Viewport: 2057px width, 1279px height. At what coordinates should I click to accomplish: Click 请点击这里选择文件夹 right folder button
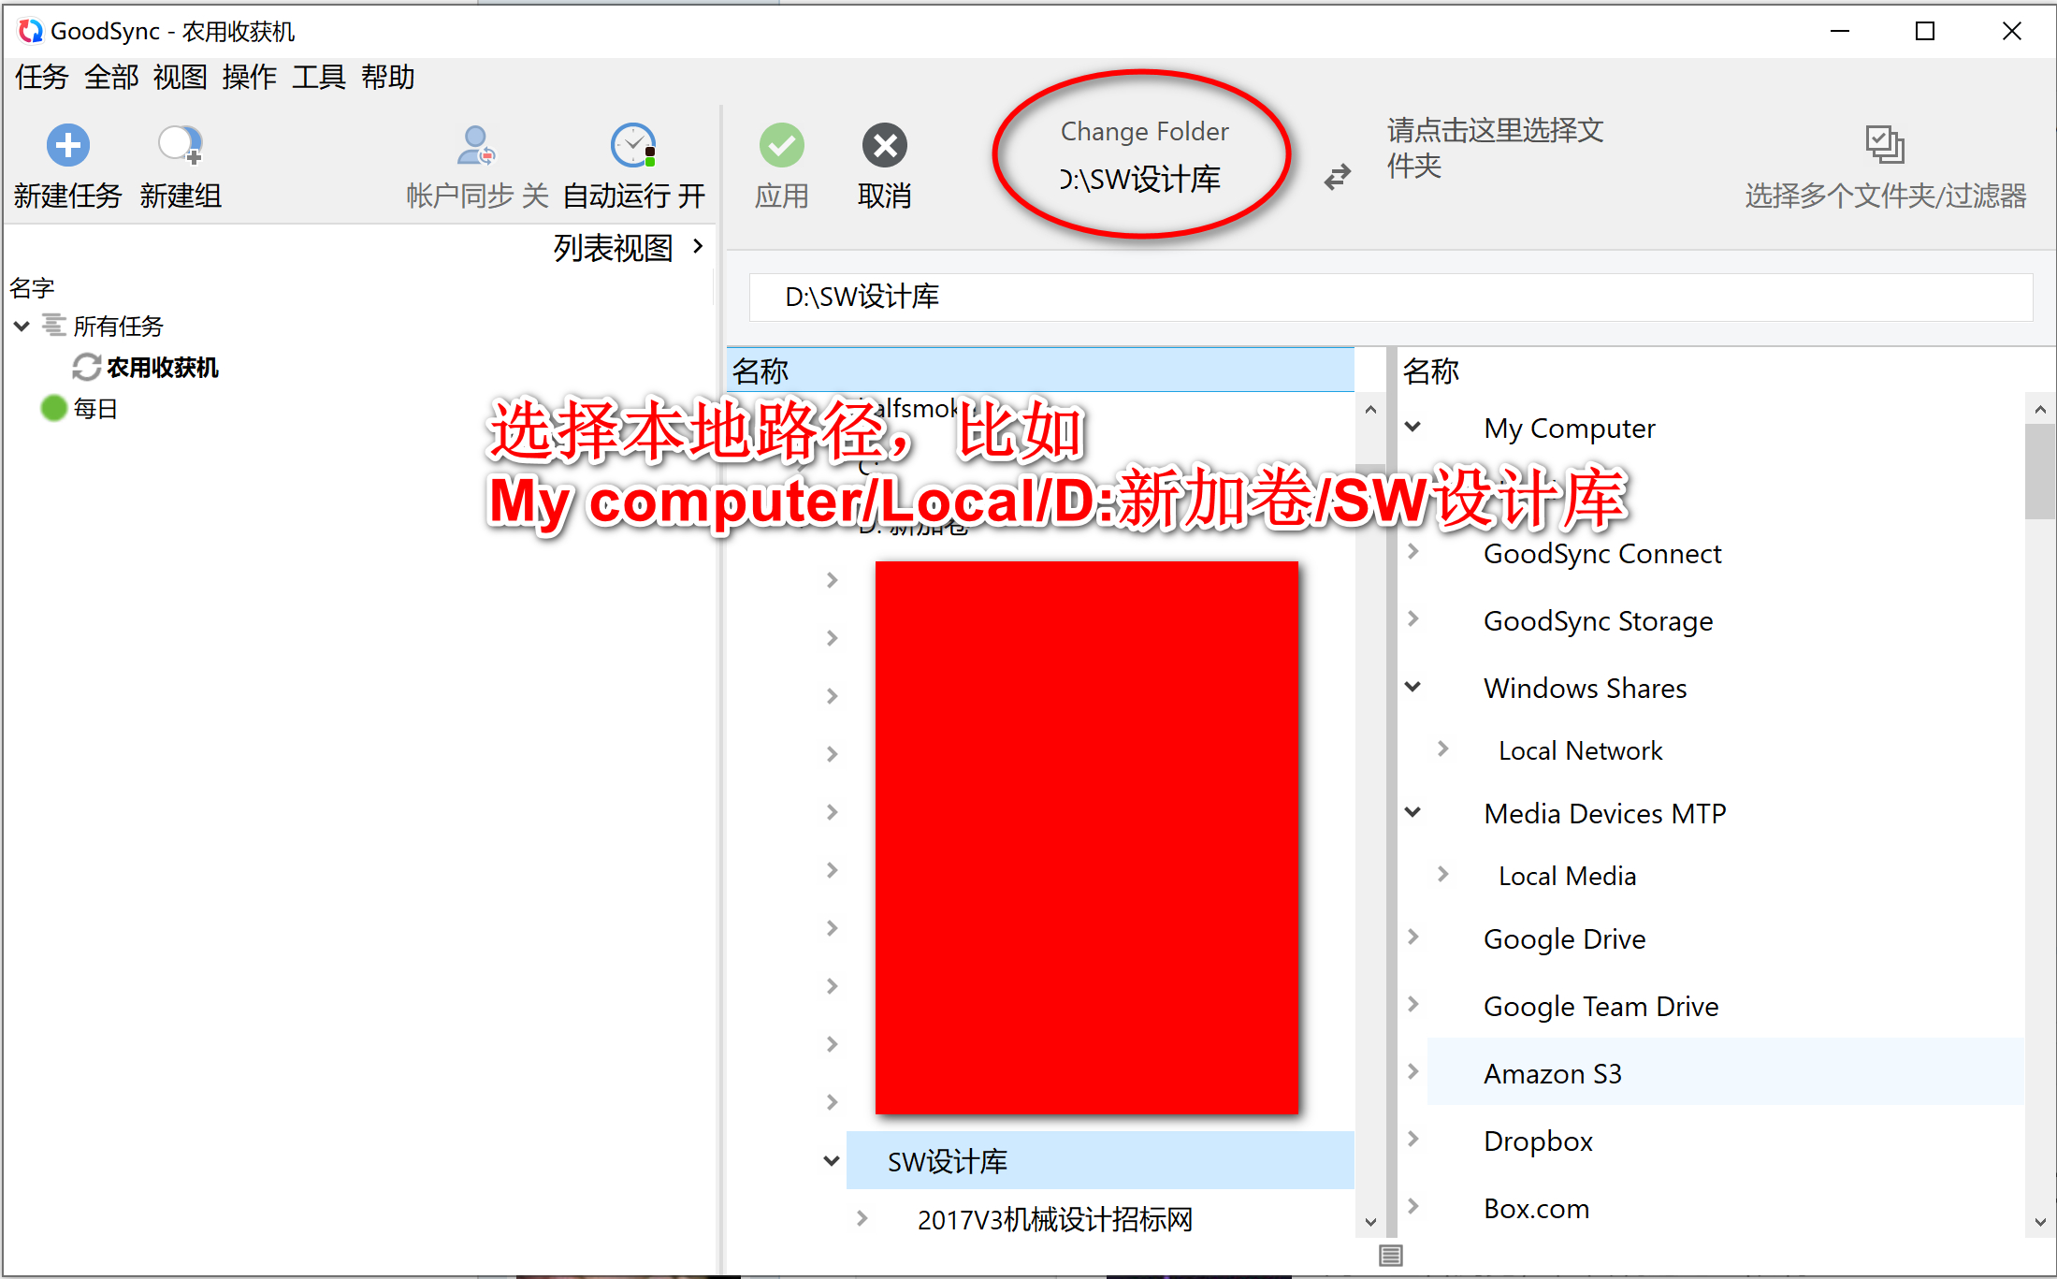(1495, 148)
